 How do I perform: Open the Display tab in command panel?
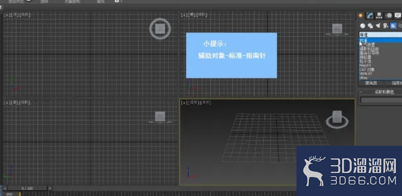(x=398, y=16)
